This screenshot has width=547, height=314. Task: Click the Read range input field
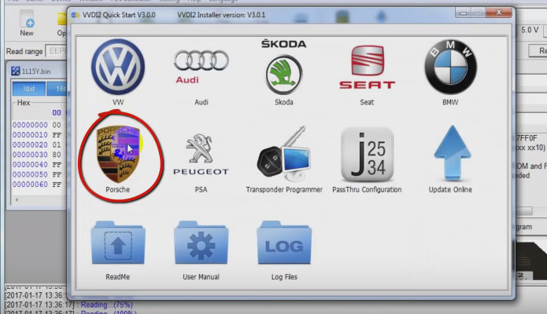coord(57,51)
